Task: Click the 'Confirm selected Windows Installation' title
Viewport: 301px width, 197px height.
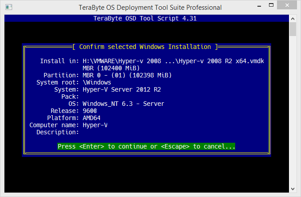Action: point(145,47)
